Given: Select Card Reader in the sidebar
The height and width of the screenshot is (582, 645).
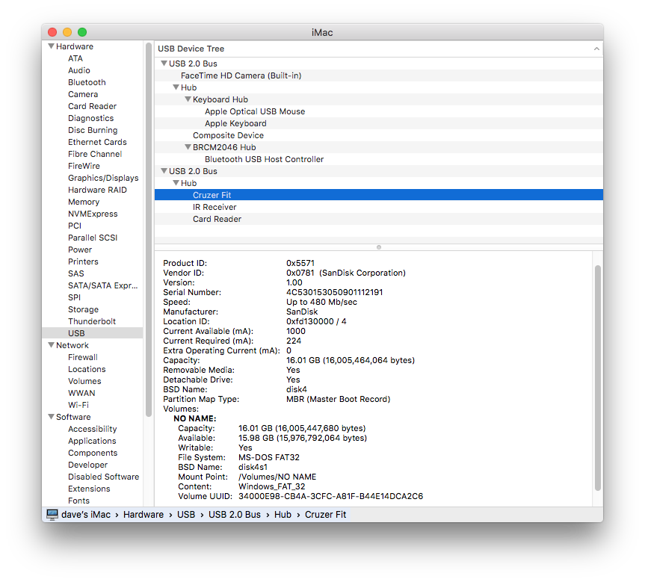Looking at the screenshot, I should (92, 106).
